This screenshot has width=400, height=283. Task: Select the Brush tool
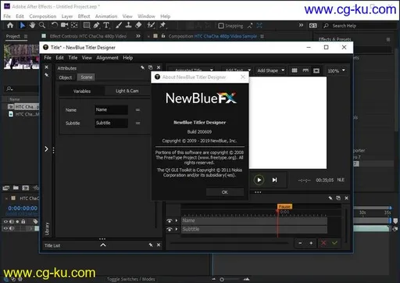[119, 25]
